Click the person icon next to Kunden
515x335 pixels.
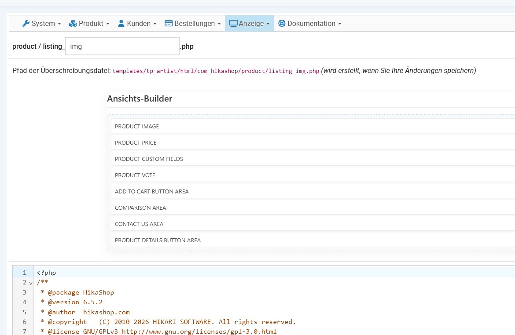tap(121, 23)
